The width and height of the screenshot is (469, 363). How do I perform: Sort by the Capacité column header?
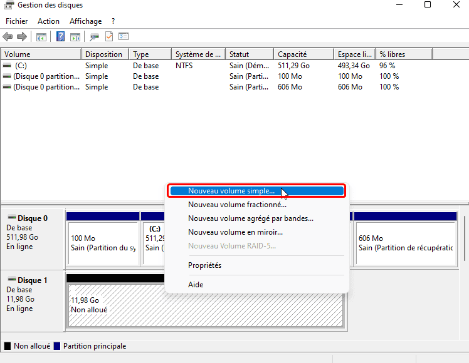pyautogui.click(x=304, y=54)
